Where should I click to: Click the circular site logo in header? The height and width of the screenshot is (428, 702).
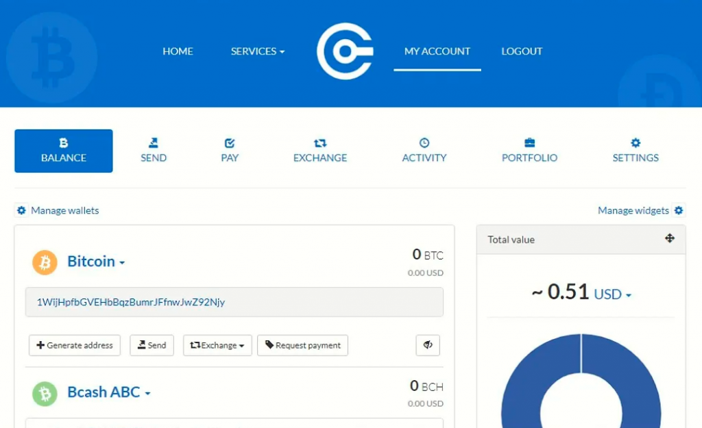tap(345, 51)
